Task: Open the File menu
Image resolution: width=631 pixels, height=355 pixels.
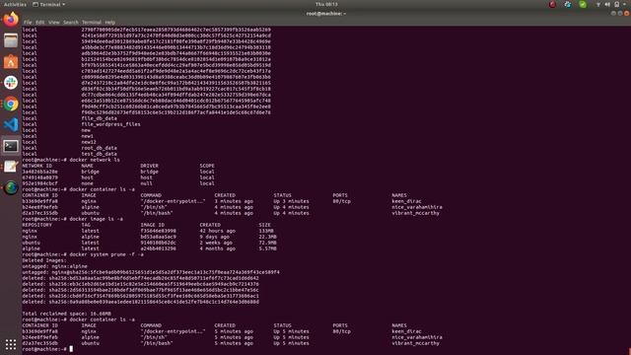Action: [28, 22]
